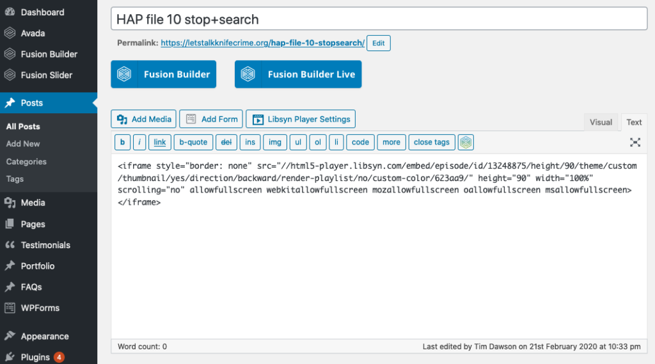Click the Fusion Builder button
Viewport: 655px width, 364px height.
(x=163, y=74)
